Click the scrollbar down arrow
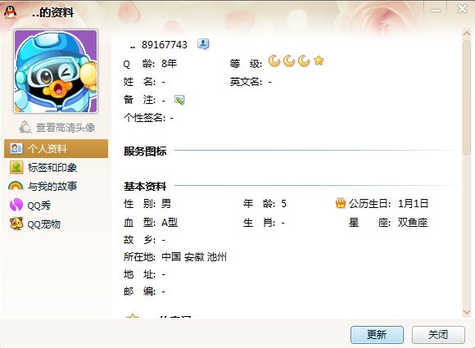Screen dimensions: 475x348 (467, 312)
